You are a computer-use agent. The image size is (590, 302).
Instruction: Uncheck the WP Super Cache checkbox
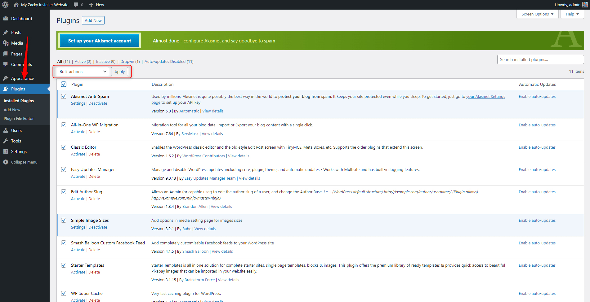(64, 293)
